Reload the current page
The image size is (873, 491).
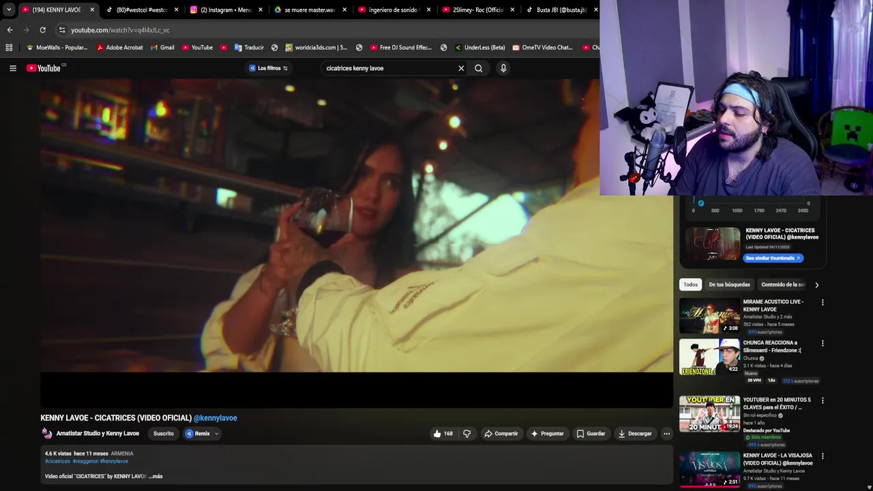tap(42, 30)
